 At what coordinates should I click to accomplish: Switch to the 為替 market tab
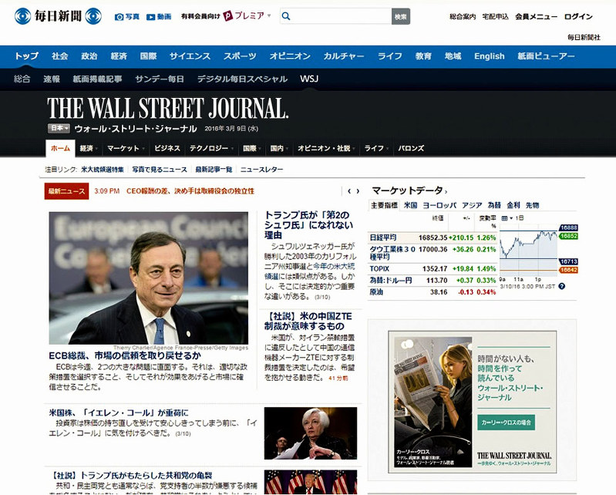click(x=493, y=205)
